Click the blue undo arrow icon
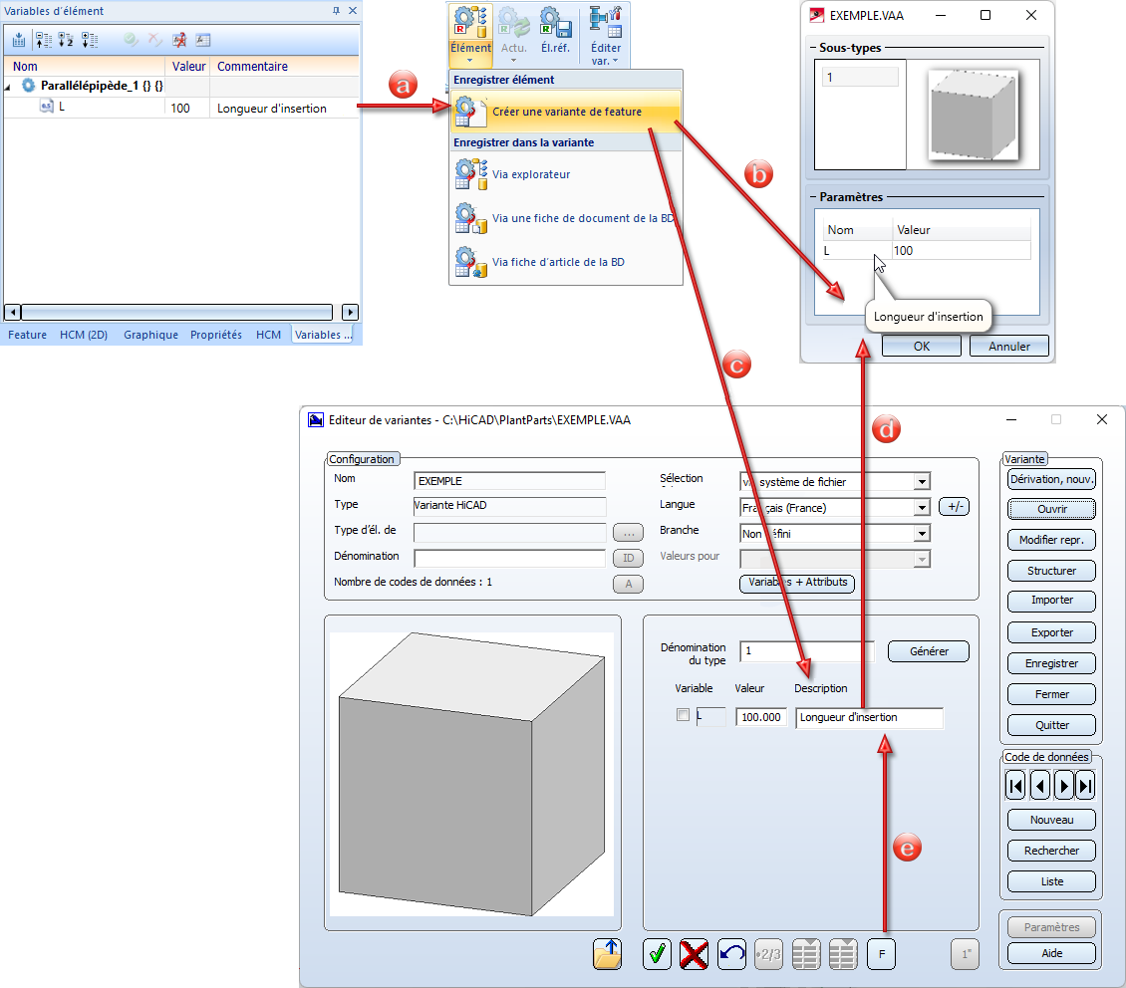Viewport: 1126px width, 988px height. point(731,954)
